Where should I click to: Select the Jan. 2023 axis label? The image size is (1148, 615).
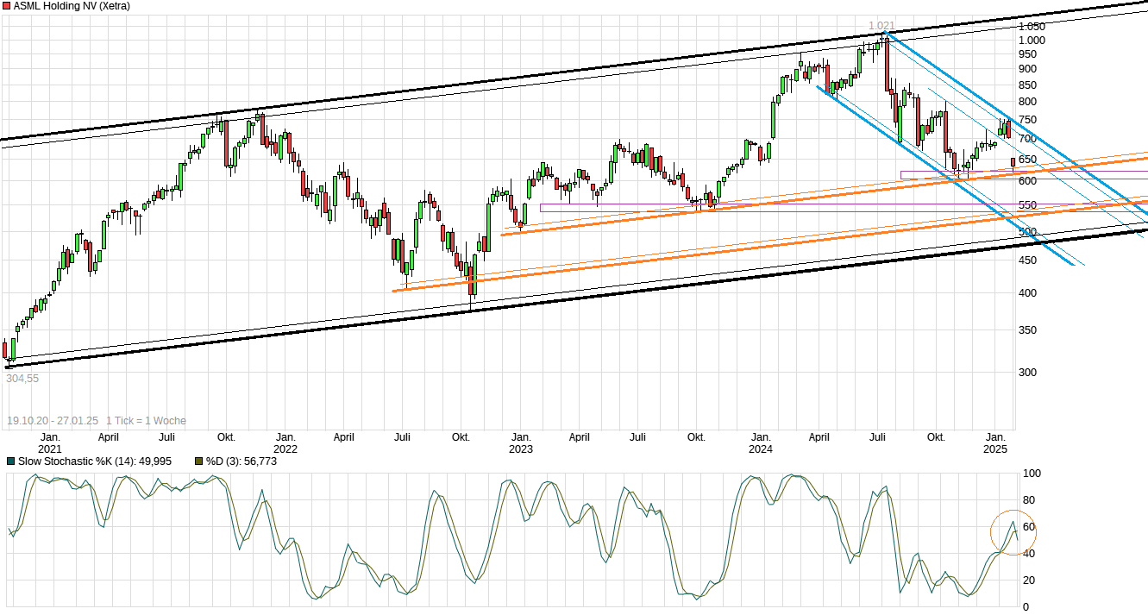pos(520,442)
